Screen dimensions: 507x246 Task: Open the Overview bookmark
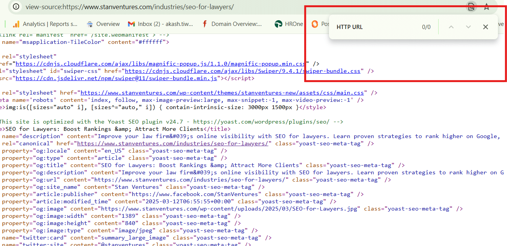point(103,24)
